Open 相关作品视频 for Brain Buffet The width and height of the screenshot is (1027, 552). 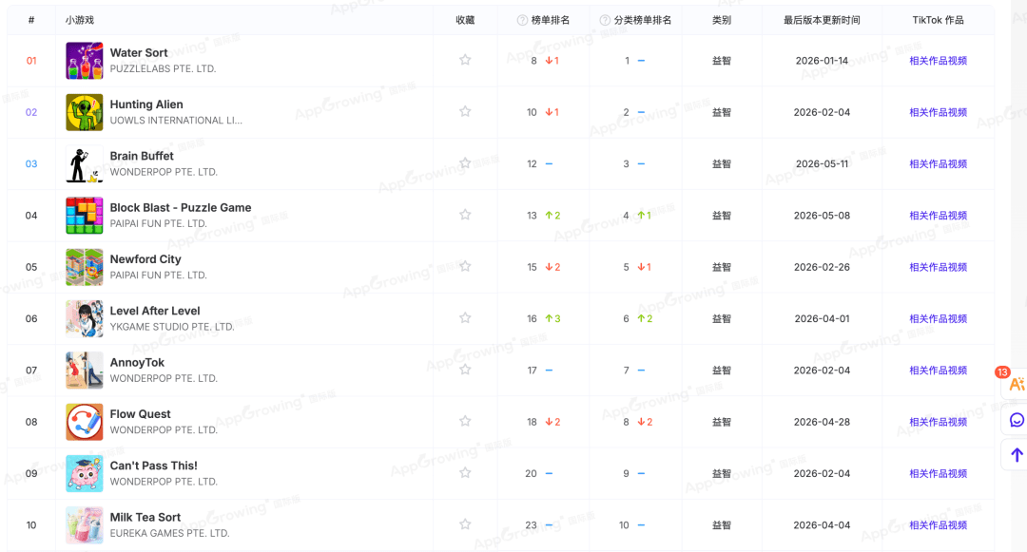[x=938, y=163]
